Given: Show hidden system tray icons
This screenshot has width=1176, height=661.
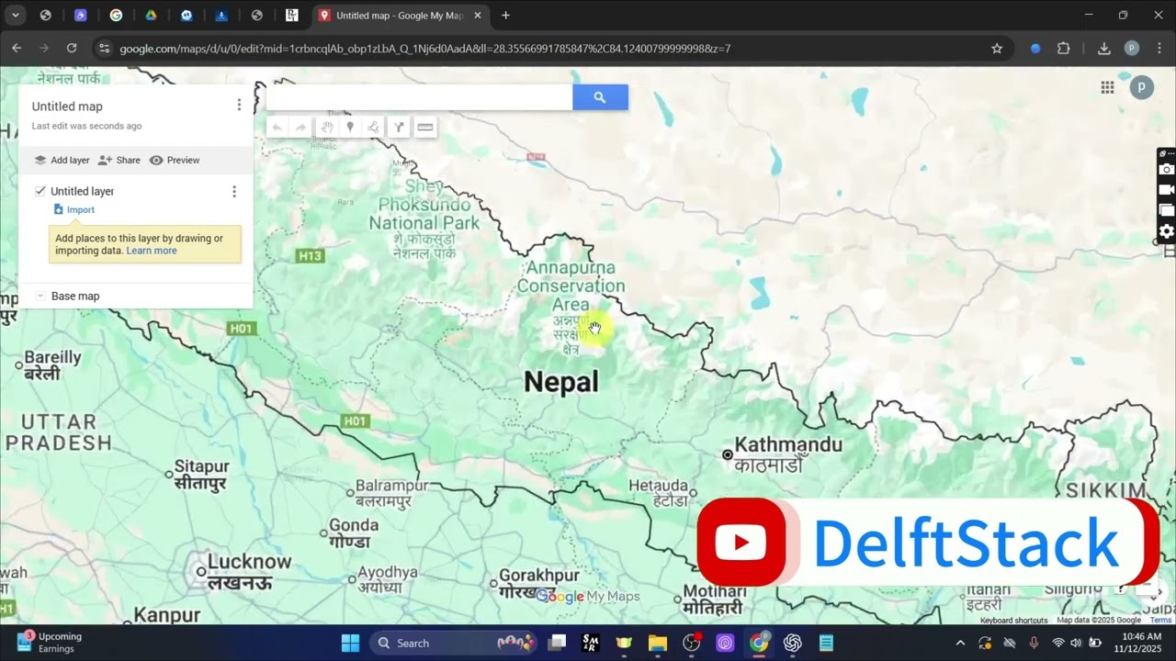Looking at the screenshot, I should tap(960, 643).
